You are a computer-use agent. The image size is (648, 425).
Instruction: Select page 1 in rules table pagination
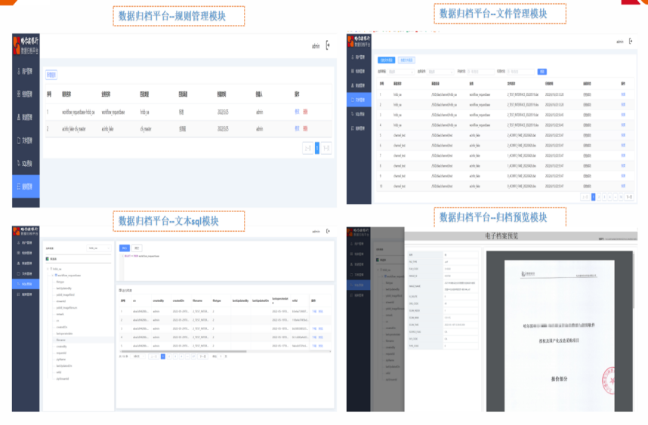(x=317, y=148)
